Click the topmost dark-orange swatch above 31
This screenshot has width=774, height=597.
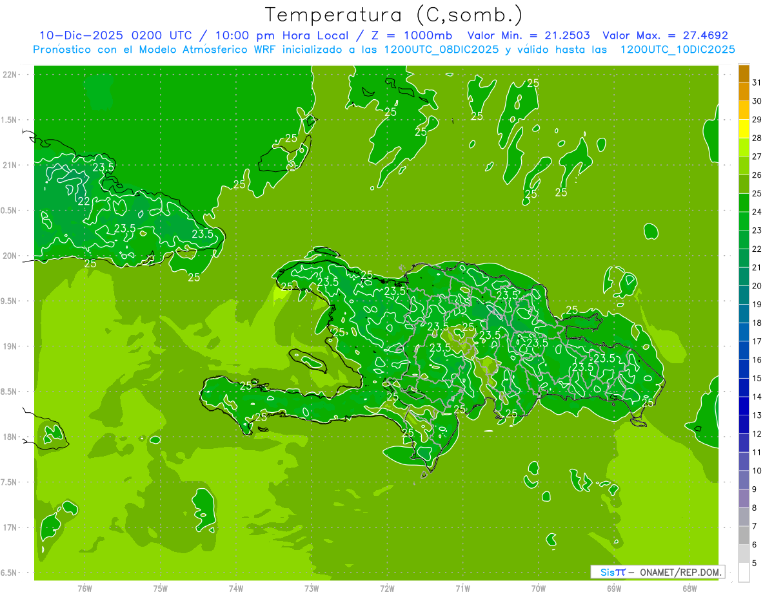(x=744, y=73)
